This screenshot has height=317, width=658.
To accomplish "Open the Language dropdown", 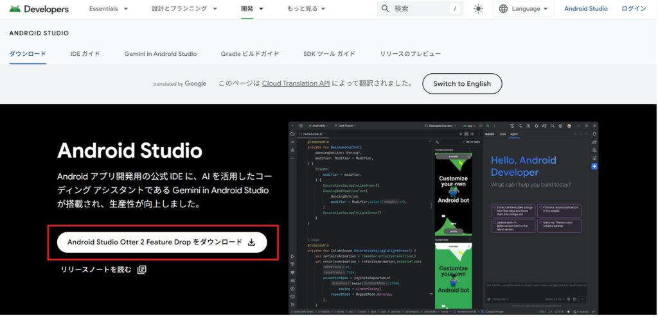I will click(x=523, y=9).
